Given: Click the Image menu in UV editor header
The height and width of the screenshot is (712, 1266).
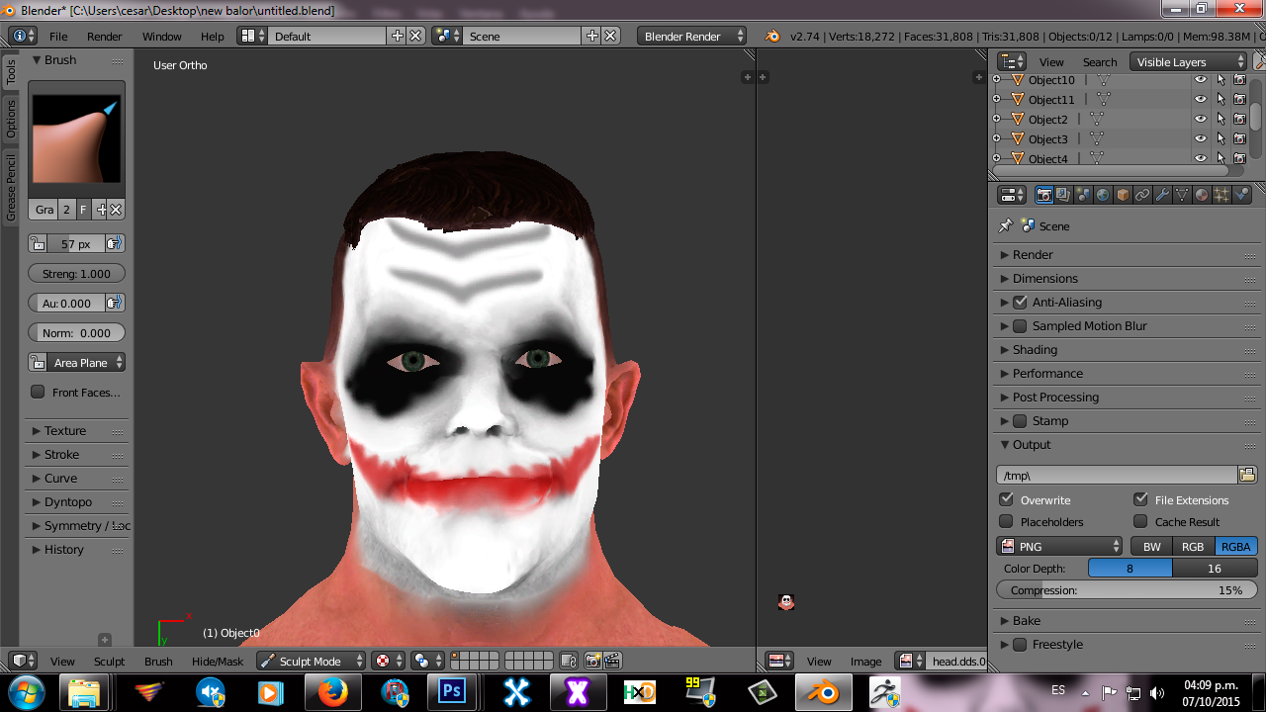Looking at the screenshot, I should click(865, 661).
